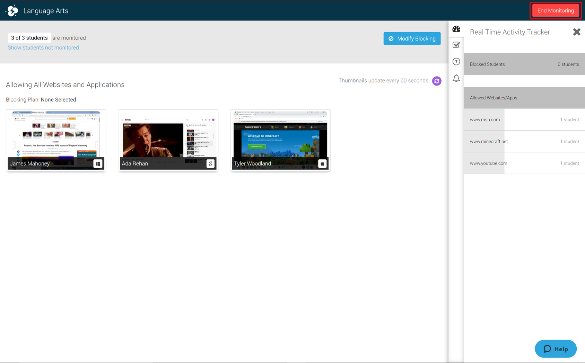
Task: Click Windows icon on James Mahoney card
Action: pyautogui.click(x=98, y=163)
